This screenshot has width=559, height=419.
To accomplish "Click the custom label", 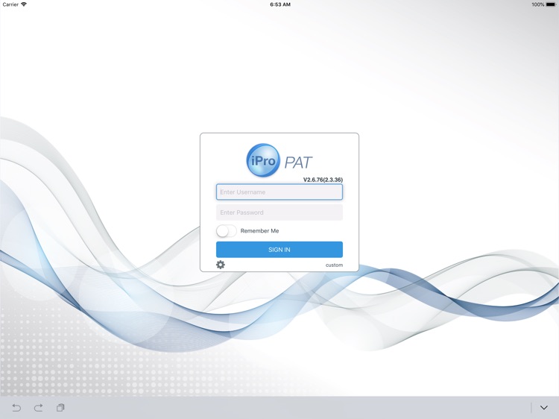I will tap(334, 265).
